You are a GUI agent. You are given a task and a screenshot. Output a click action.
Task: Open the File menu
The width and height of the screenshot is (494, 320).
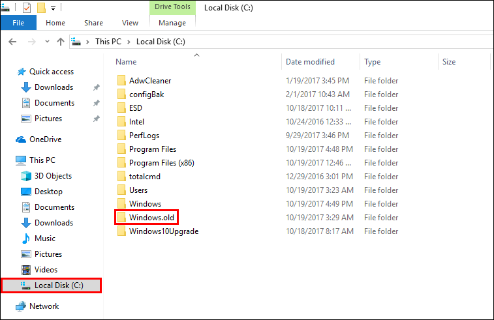[18, 23]
